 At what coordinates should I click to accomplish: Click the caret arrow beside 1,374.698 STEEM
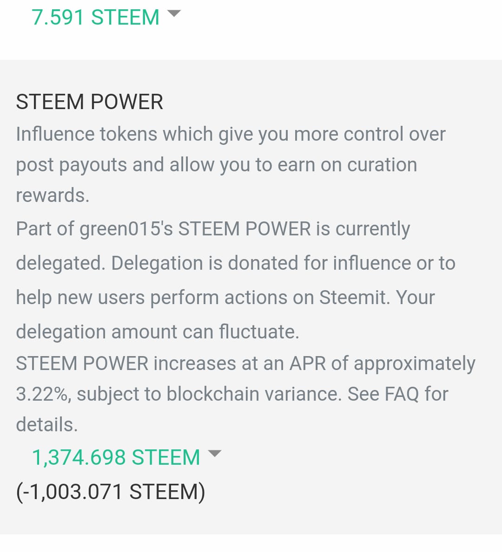pyautogui.click(x=214, y=454)
